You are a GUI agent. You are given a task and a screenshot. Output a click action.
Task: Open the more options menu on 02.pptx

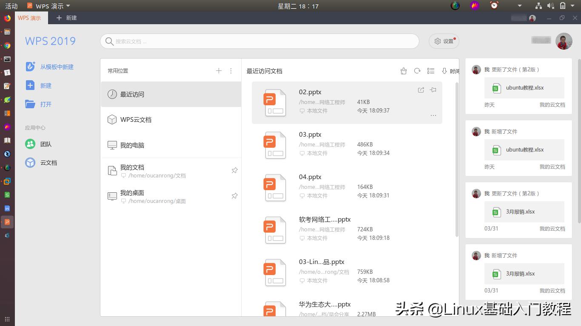[433, 115]
